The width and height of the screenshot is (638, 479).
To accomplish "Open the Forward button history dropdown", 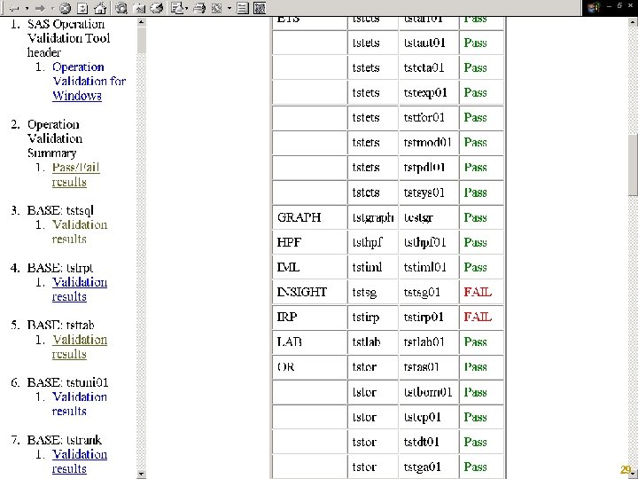I will [53, 8].
